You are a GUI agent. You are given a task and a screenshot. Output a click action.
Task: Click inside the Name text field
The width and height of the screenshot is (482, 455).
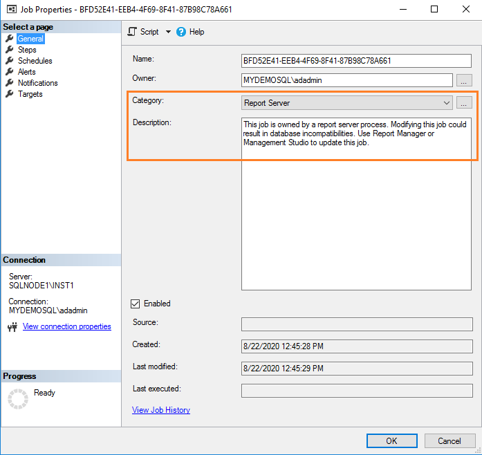click(x=346, y=61)
